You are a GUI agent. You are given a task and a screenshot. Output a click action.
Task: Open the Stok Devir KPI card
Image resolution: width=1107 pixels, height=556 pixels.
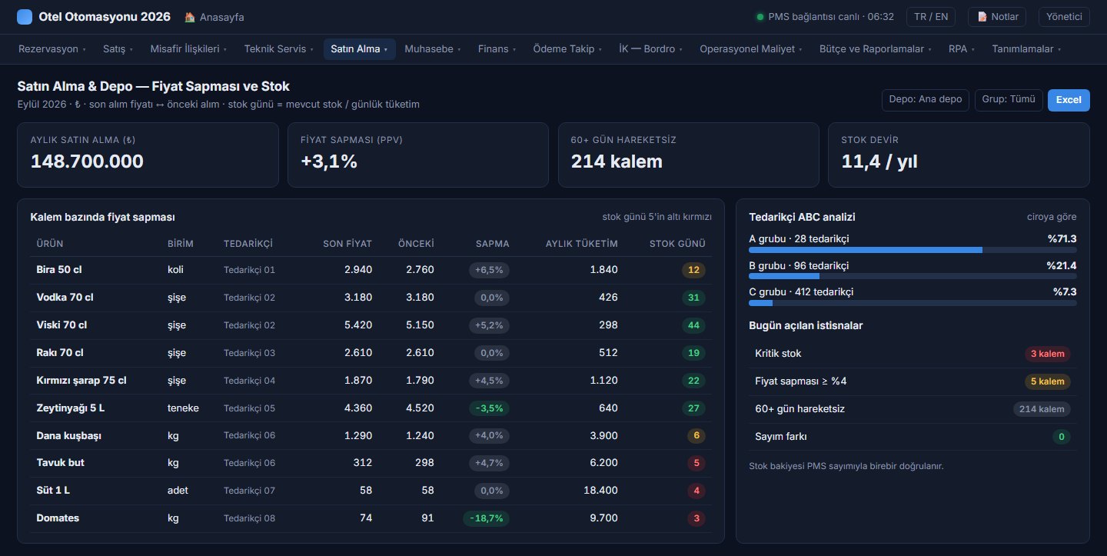(x=959, y=155)
